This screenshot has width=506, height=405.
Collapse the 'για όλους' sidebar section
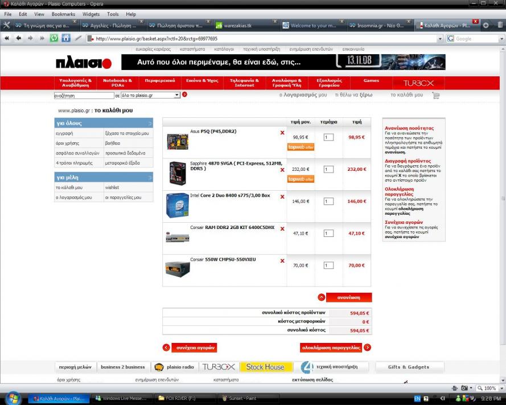tap(150, 124)
